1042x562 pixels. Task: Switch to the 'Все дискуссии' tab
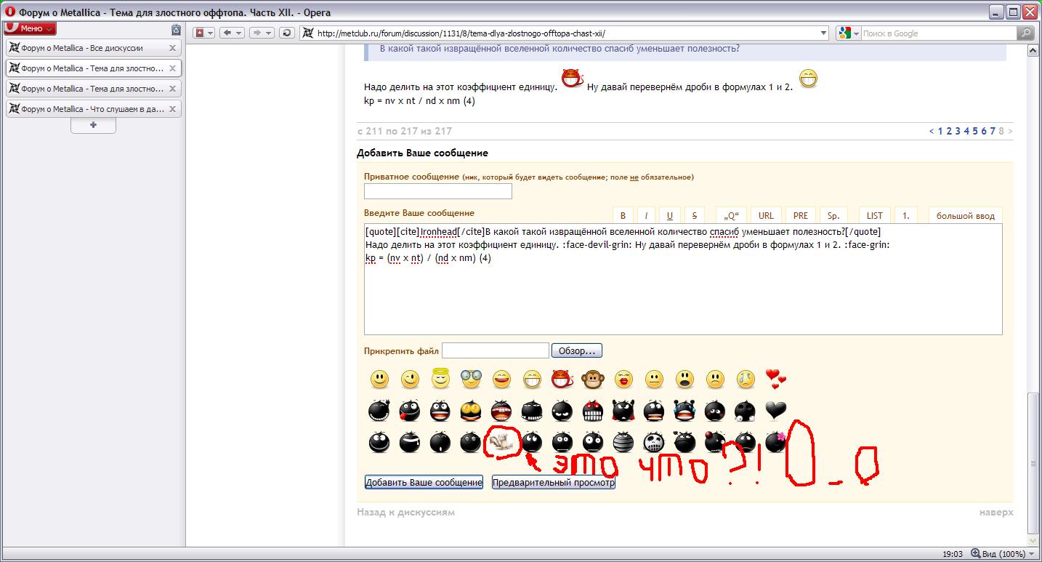click(x=86, y=48)
